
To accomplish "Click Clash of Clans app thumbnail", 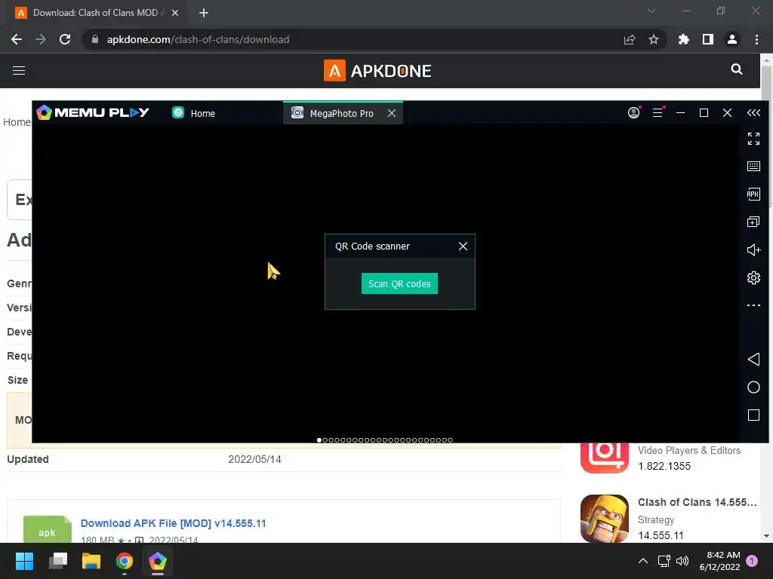I will (605, 519).
